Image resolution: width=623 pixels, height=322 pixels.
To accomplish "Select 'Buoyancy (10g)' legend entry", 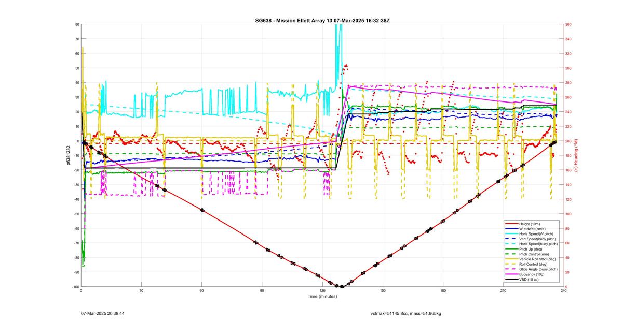I will [531, 274].
